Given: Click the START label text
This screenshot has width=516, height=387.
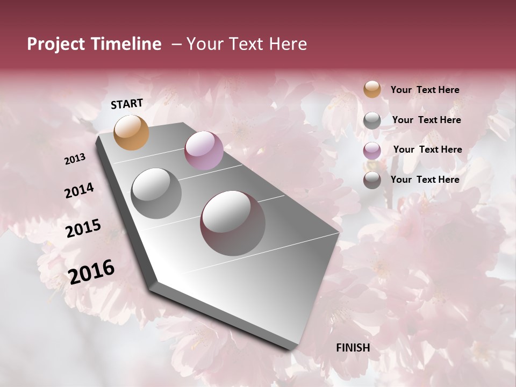Looking at the screenshot, I should coord(127,104).
